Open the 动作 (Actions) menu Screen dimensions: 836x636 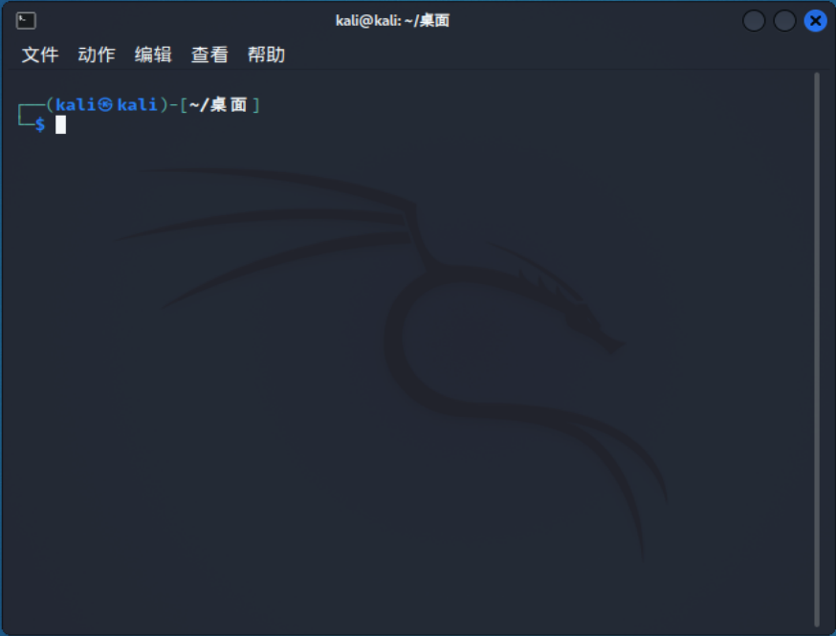[96, 55]
